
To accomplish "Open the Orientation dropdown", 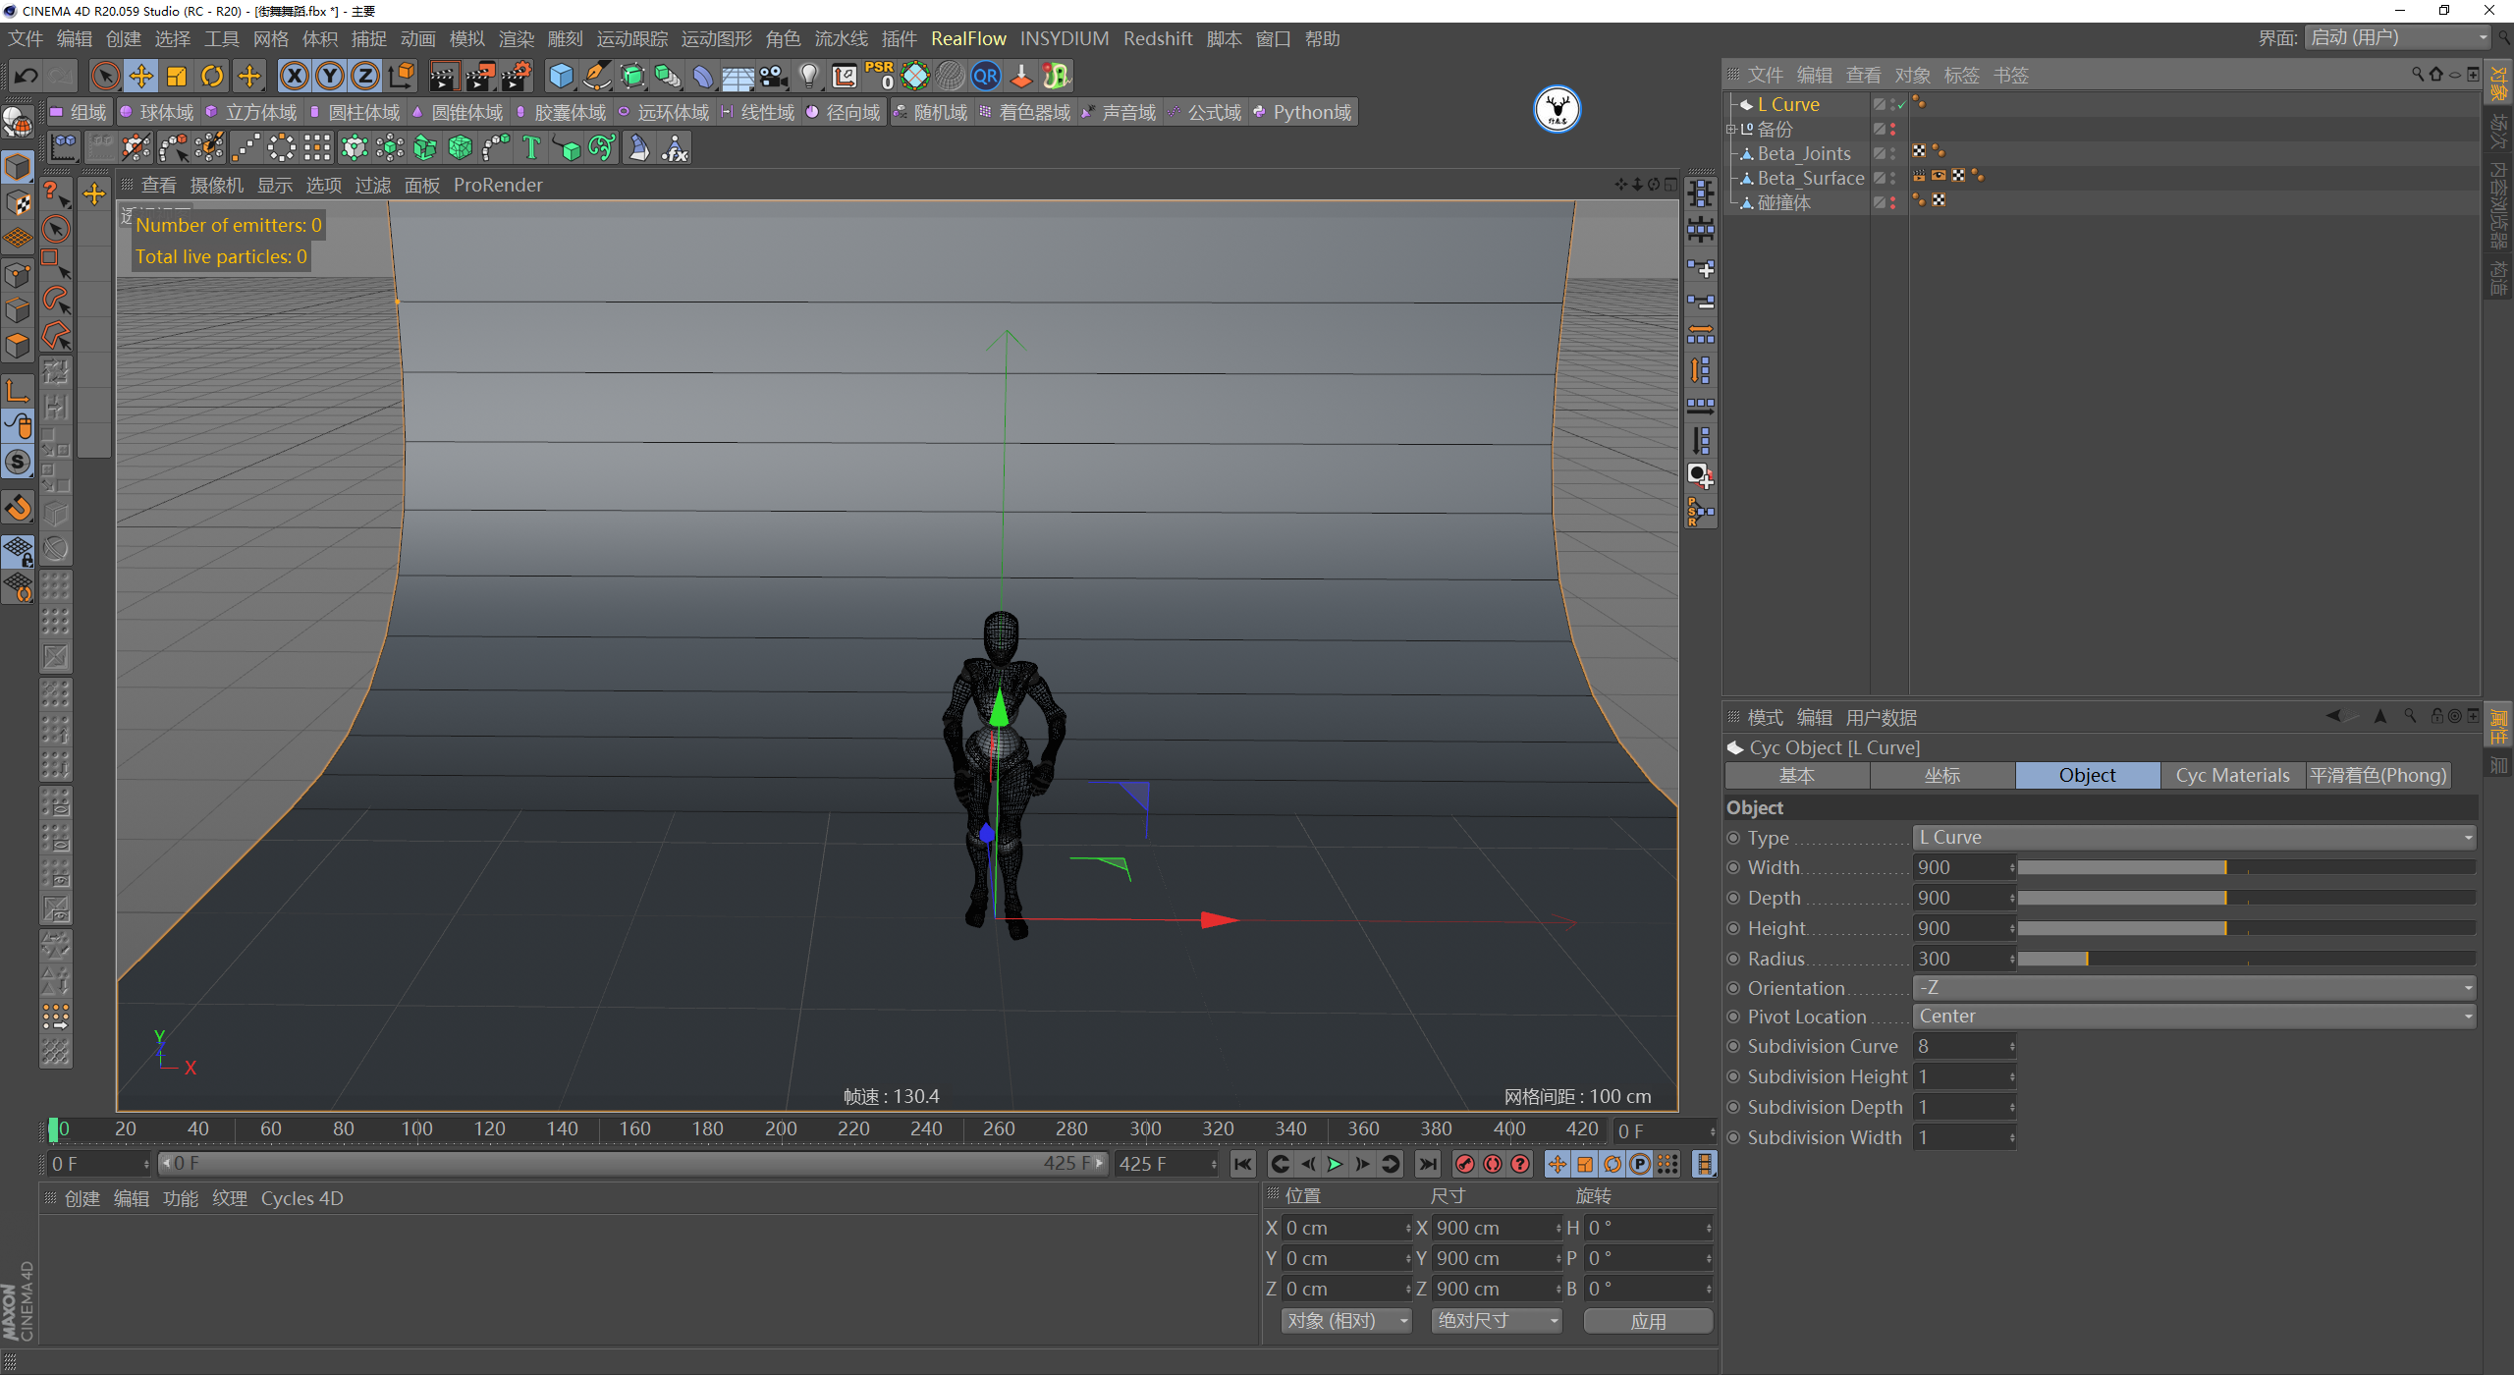I will coord(2194,988).
